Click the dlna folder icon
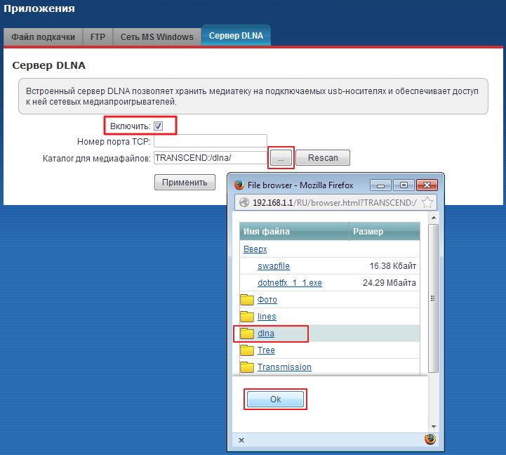This screenshot has width=506, height=455. (x=247, y=334)
